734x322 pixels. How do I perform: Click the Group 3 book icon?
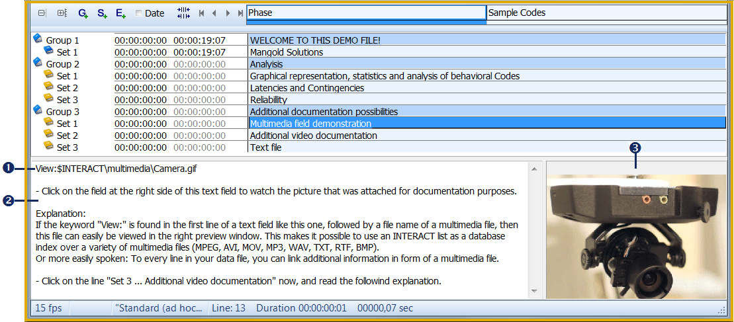coord(38,110)
